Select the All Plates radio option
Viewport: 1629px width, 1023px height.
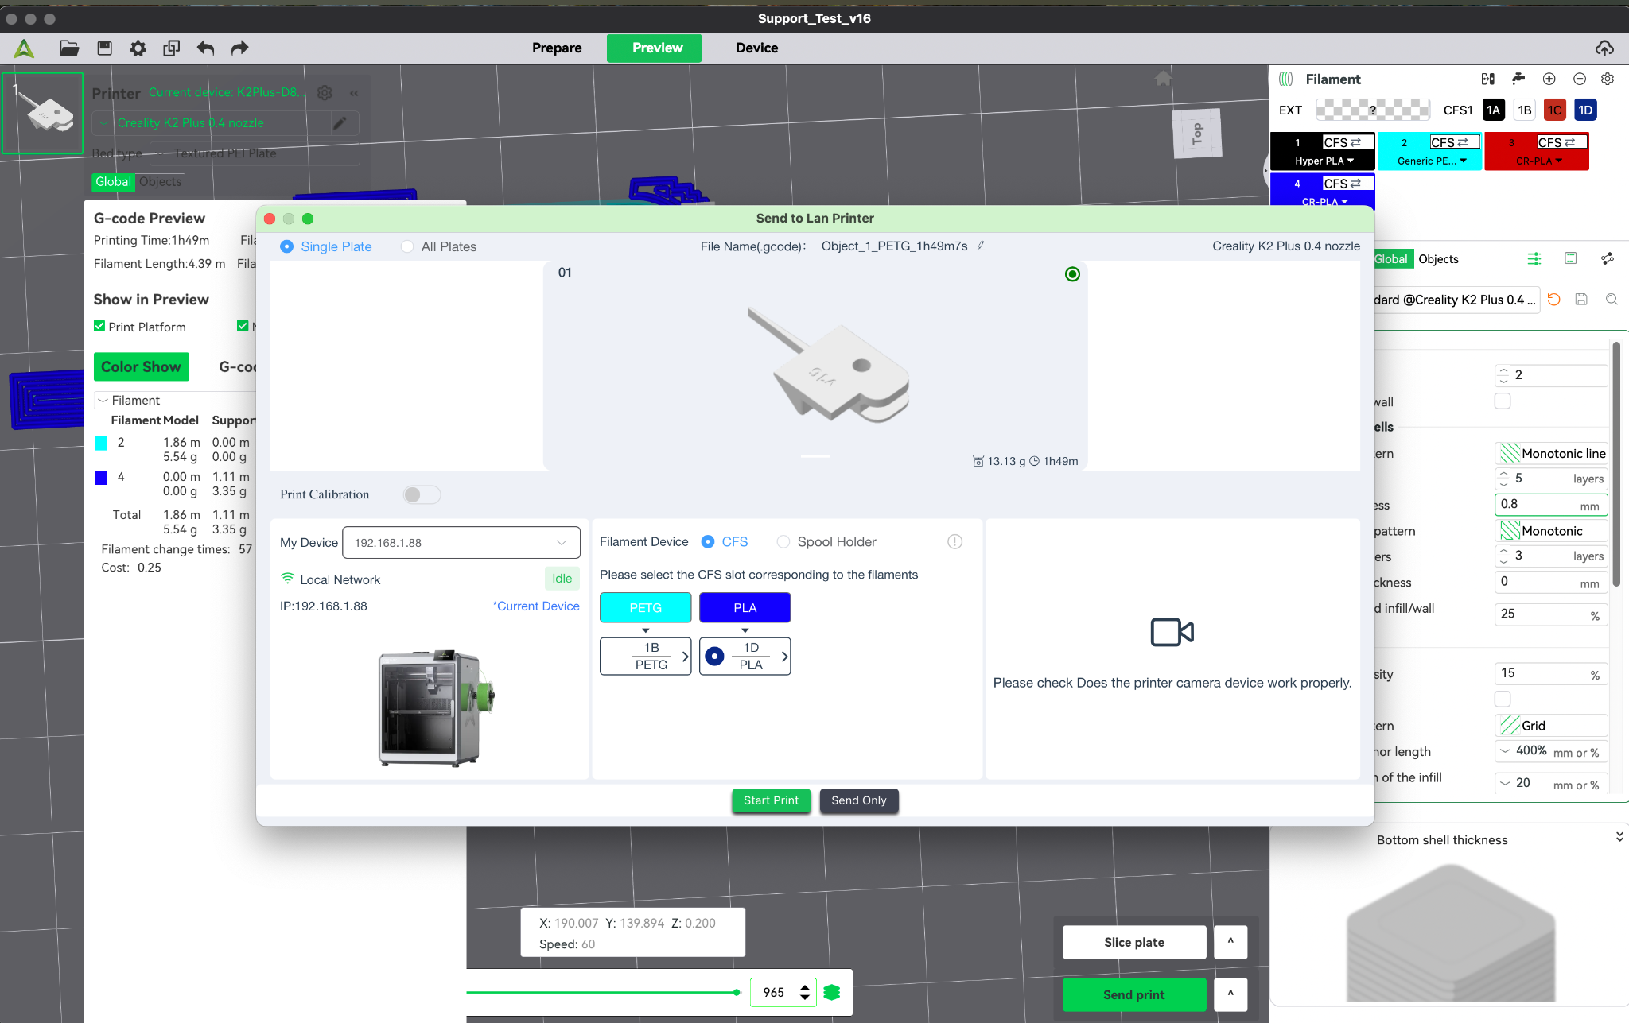(x=439, y=247)
